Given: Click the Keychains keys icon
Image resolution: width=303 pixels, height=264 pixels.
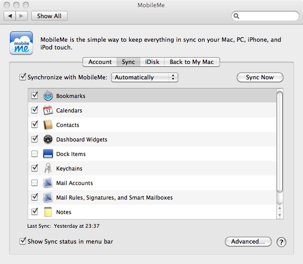Looking at the screenshot, I should click(x=48, y=168).
